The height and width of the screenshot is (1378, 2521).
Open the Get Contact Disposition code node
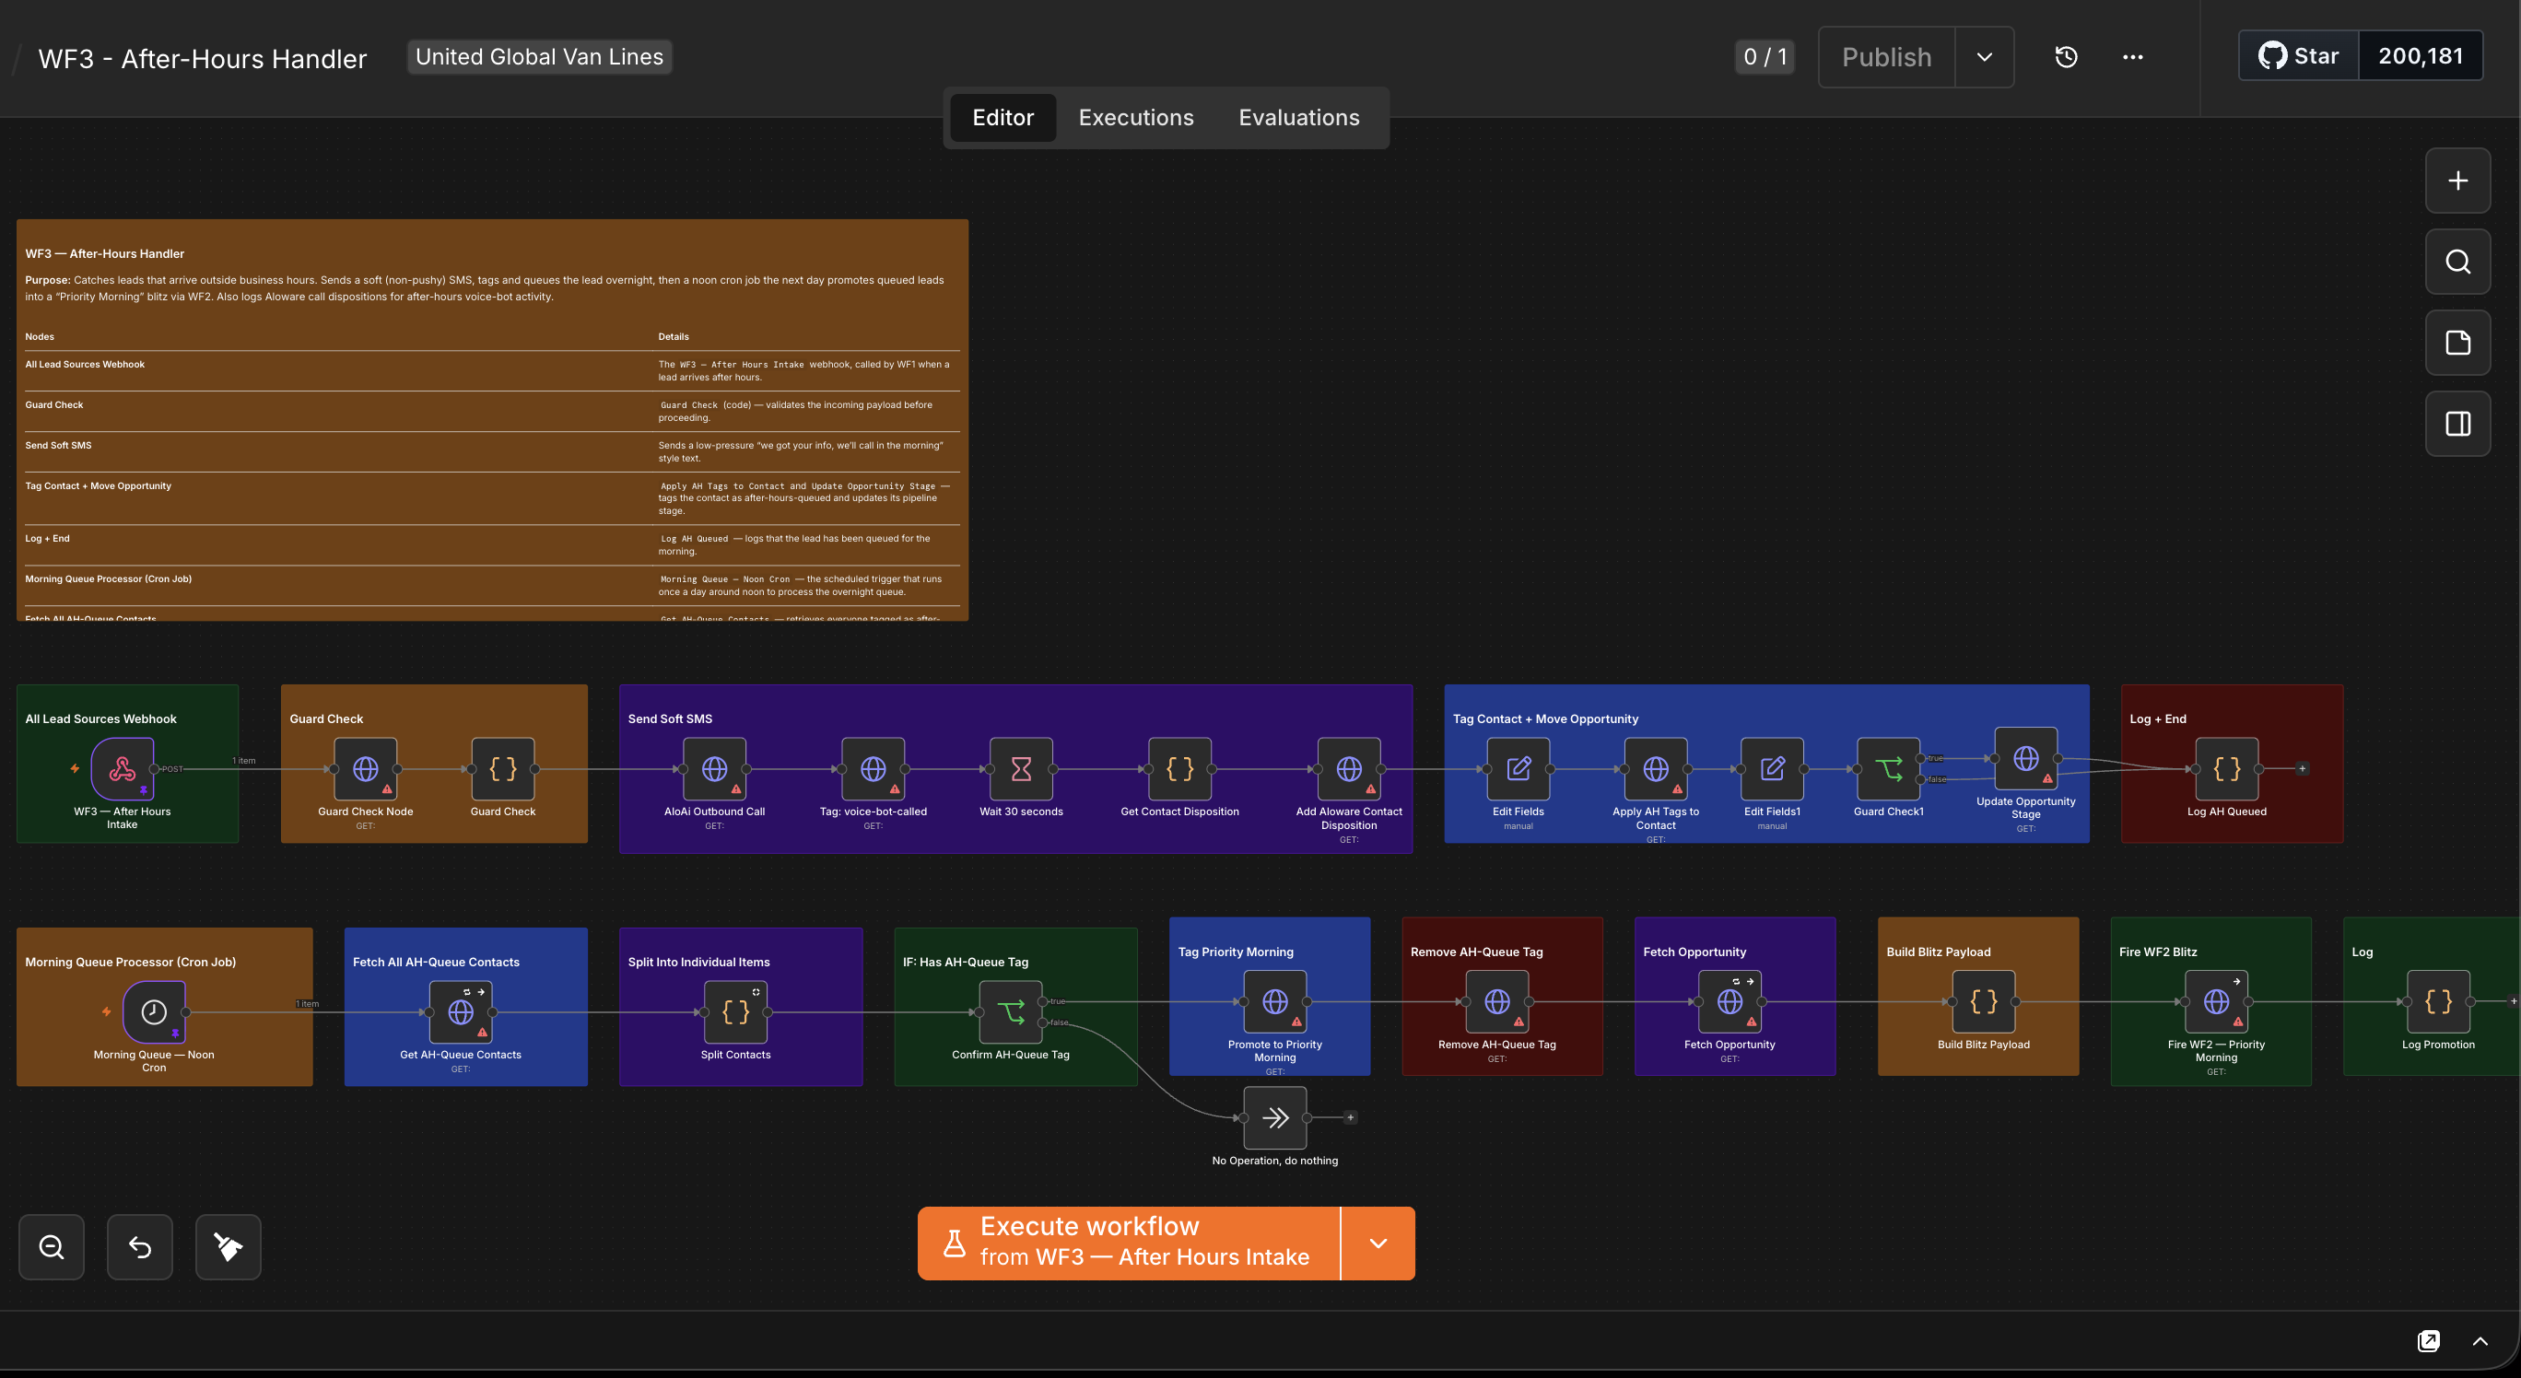1179,769
